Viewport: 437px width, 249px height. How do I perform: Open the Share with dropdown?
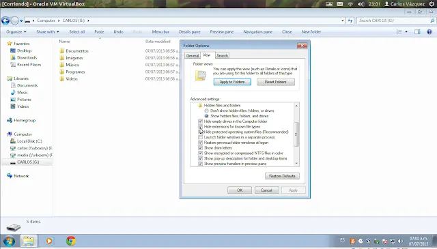coord(47,32)
